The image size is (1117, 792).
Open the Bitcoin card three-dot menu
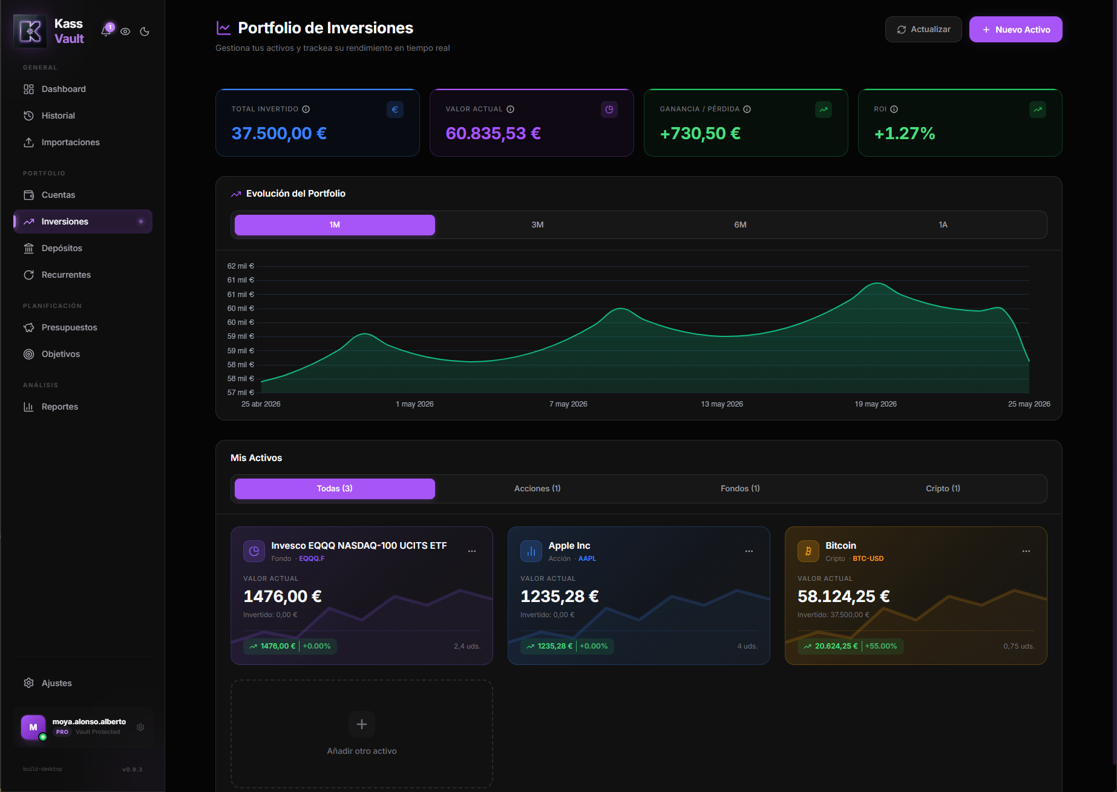click(x=1026, y=551)
